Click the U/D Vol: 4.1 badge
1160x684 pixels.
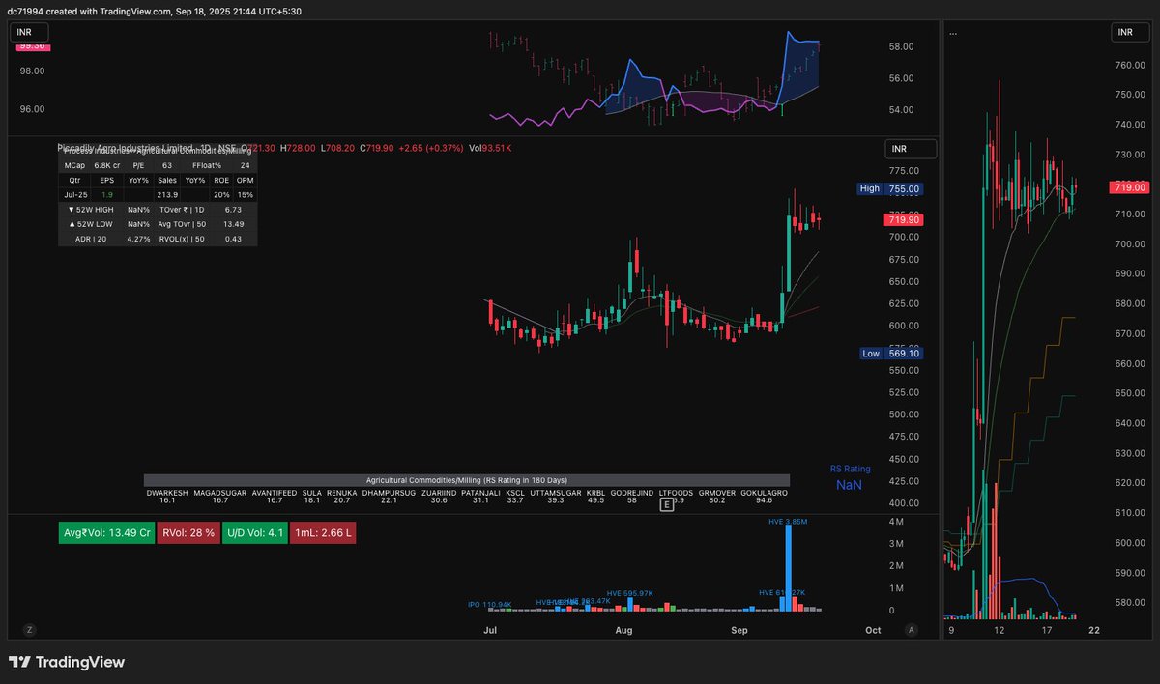pyautogui.click(x=255, y=532)
